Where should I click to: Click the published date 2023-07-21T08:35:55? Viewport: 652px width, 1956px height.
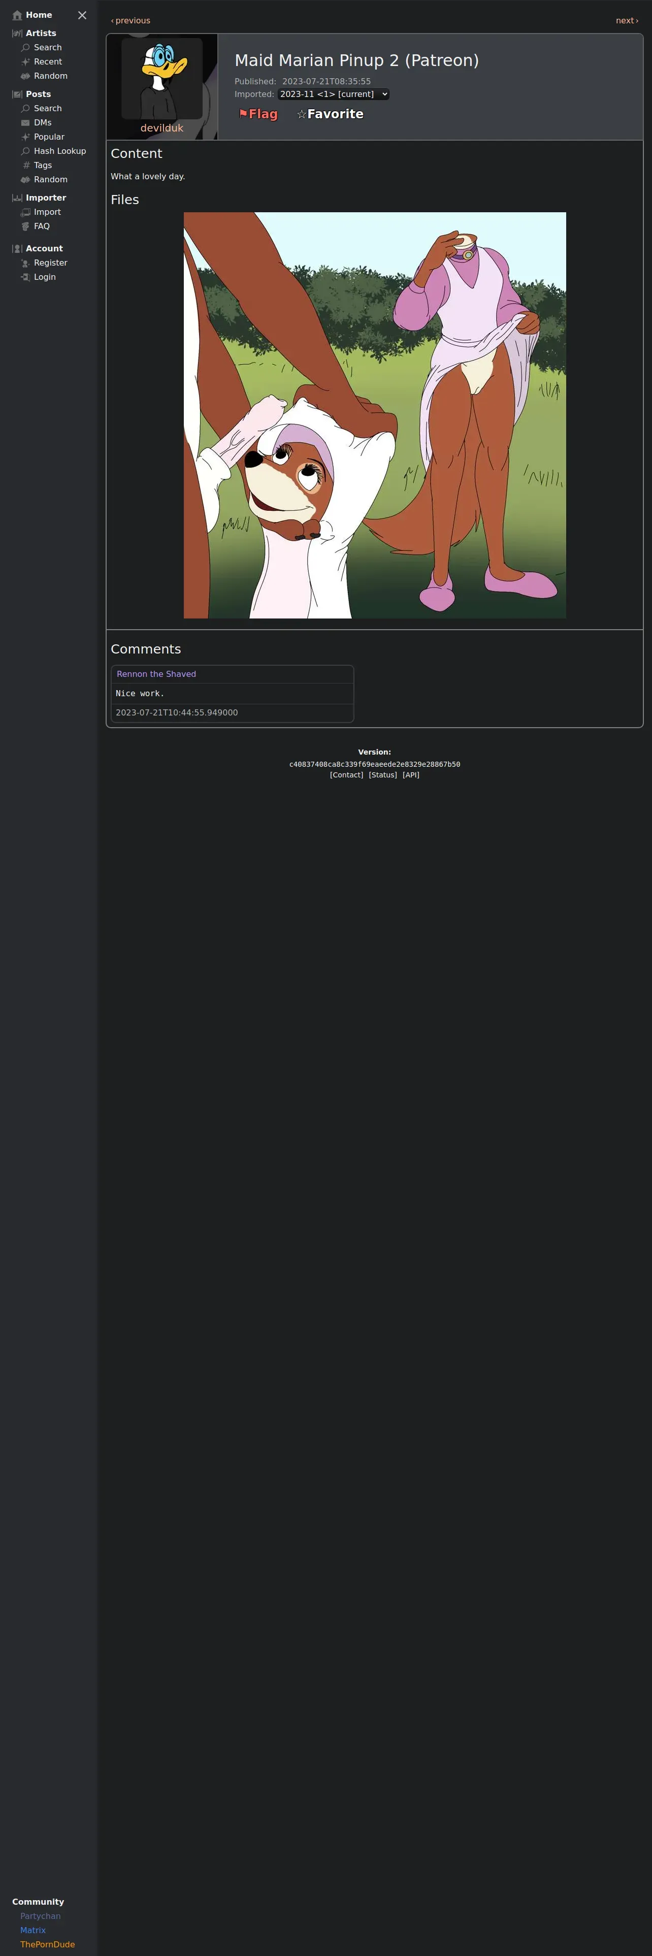(327, 81)
